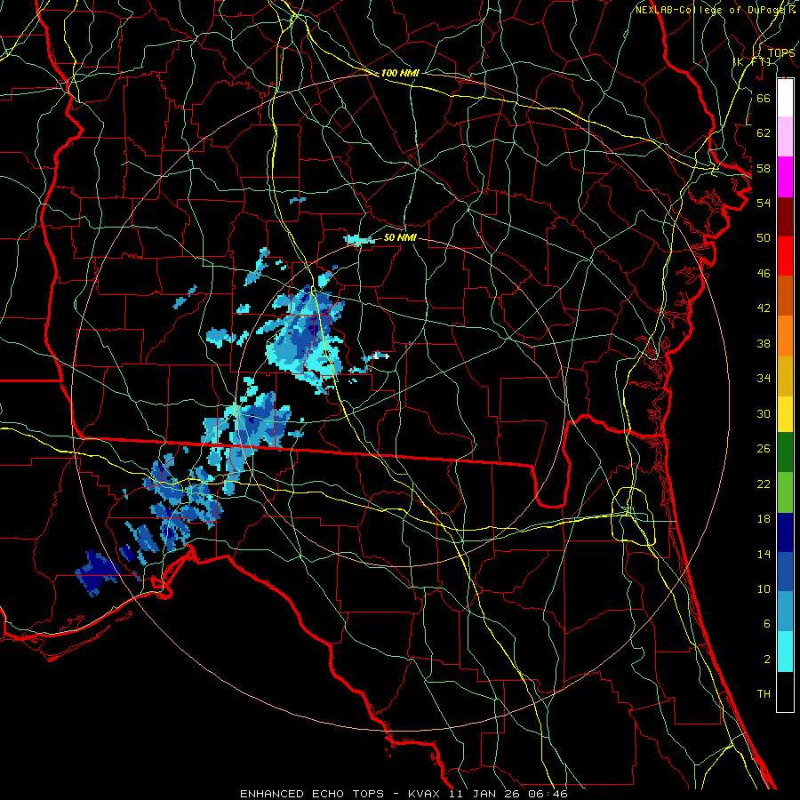
Task: Click the 'K FT' legend unit label
Action: tap(753, 61)
